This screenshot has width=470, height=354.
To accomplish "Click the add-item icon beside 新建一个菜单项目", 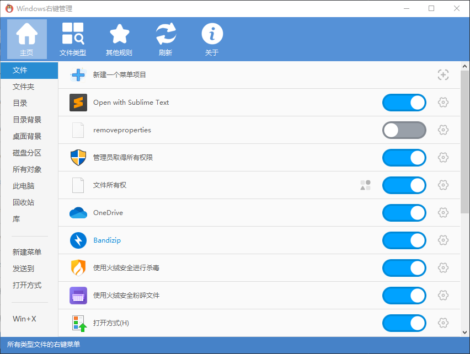I will (x=443, y=75).
